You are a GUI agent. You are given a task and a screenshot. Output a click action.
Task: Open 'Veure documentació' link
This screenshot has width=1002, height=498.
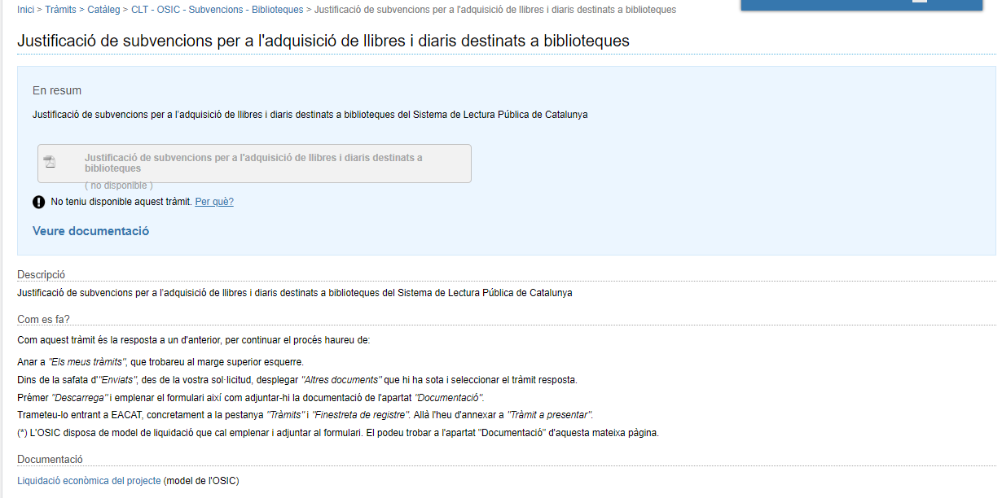point(90,231)
